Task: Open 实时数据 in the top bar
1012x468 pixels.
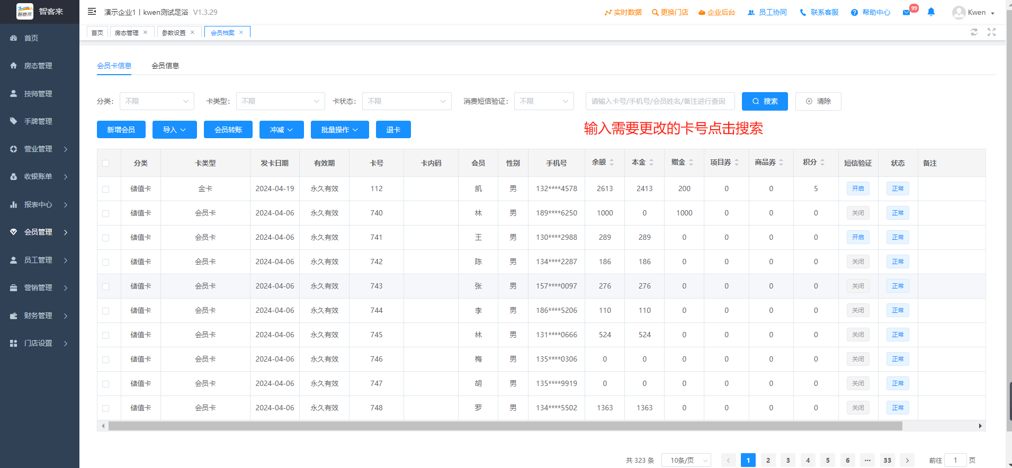Action: coord(623,12)
